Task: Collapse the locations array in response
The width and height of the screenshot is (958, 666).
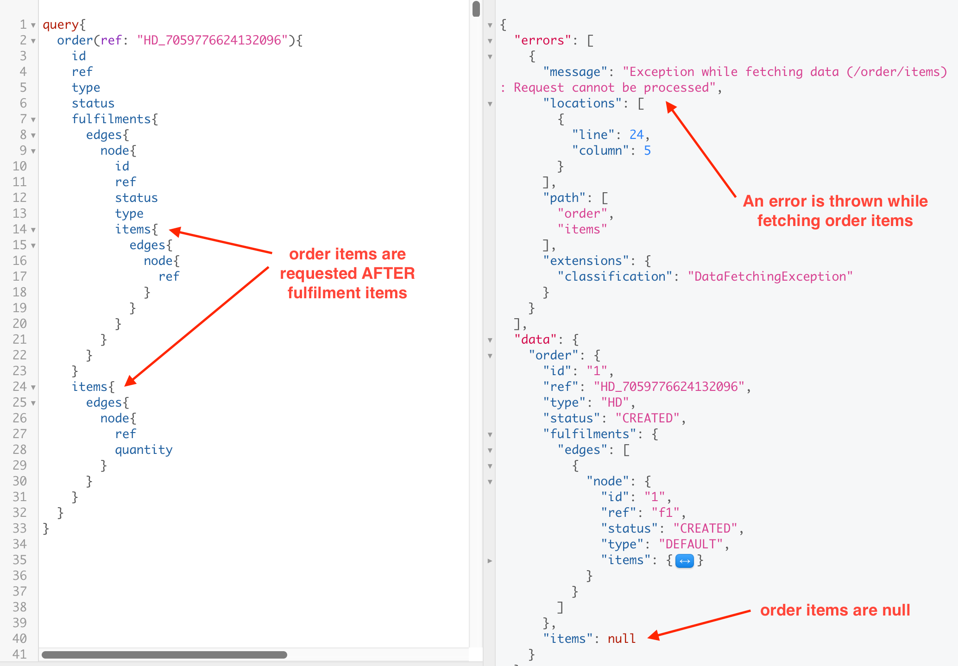Action: tap(490, 104)
